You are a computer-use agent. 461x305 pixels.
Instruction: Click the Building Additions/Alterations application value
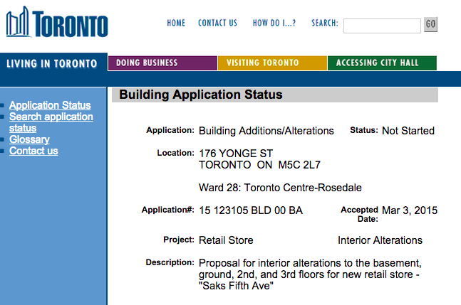266,131
